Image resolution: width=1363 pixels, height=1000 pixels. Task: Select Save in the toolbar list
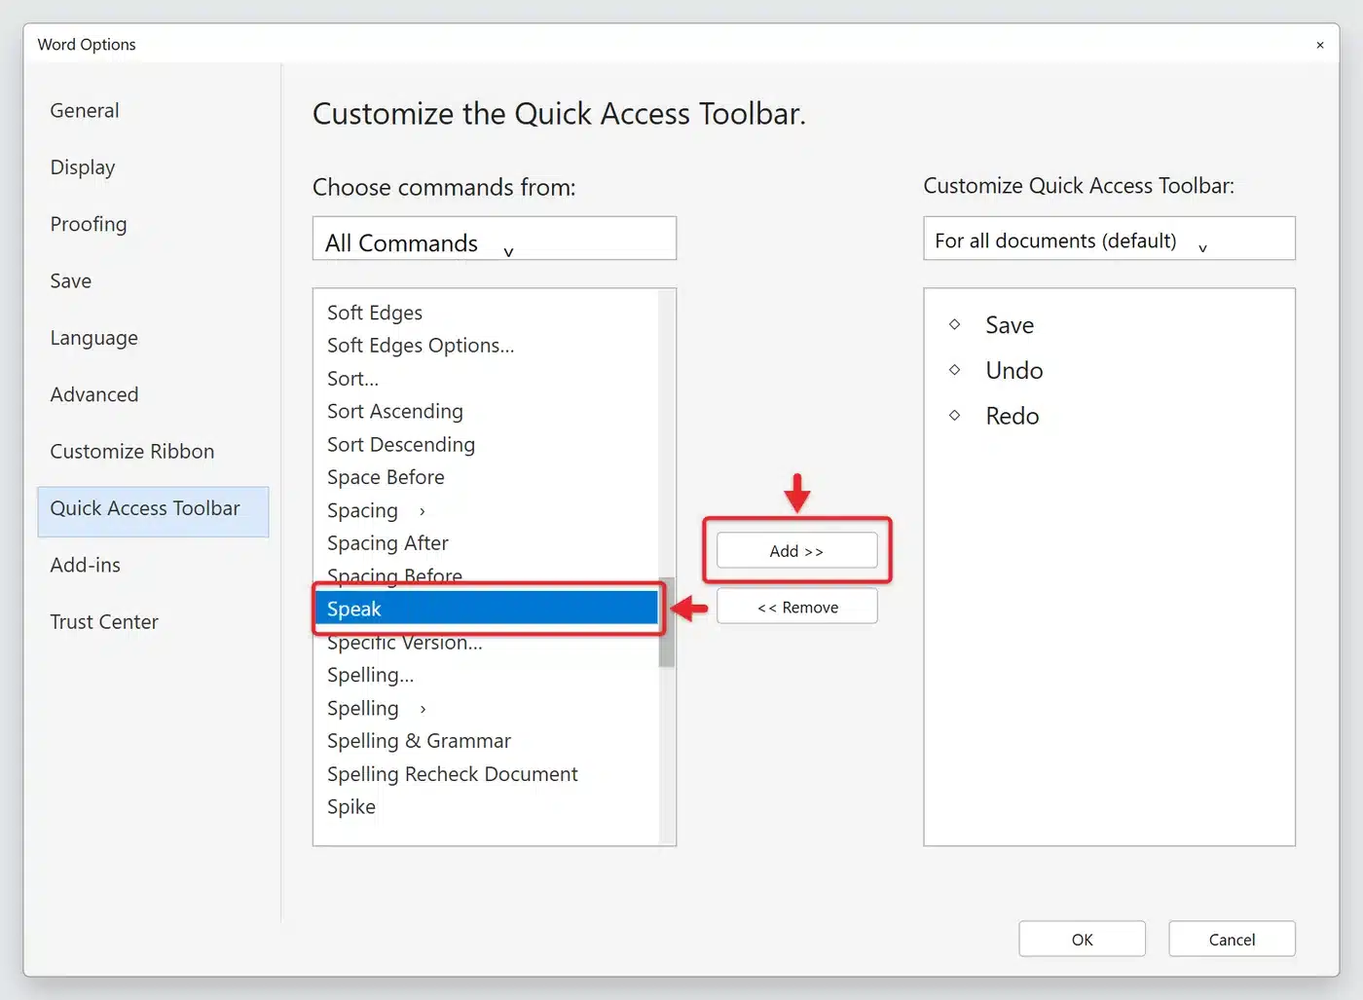click(x=1010, y=325)
